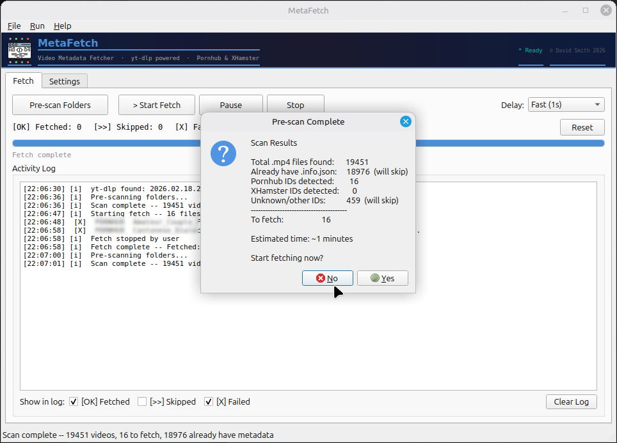Minimize the MetaFetch window
Screen dimensions: 617x443
(566, 10)
